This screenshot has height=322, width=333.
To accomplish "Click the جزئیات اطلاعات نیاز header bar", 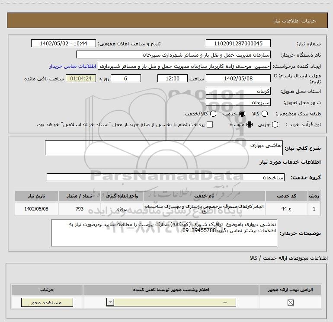I will click(167, 20).
